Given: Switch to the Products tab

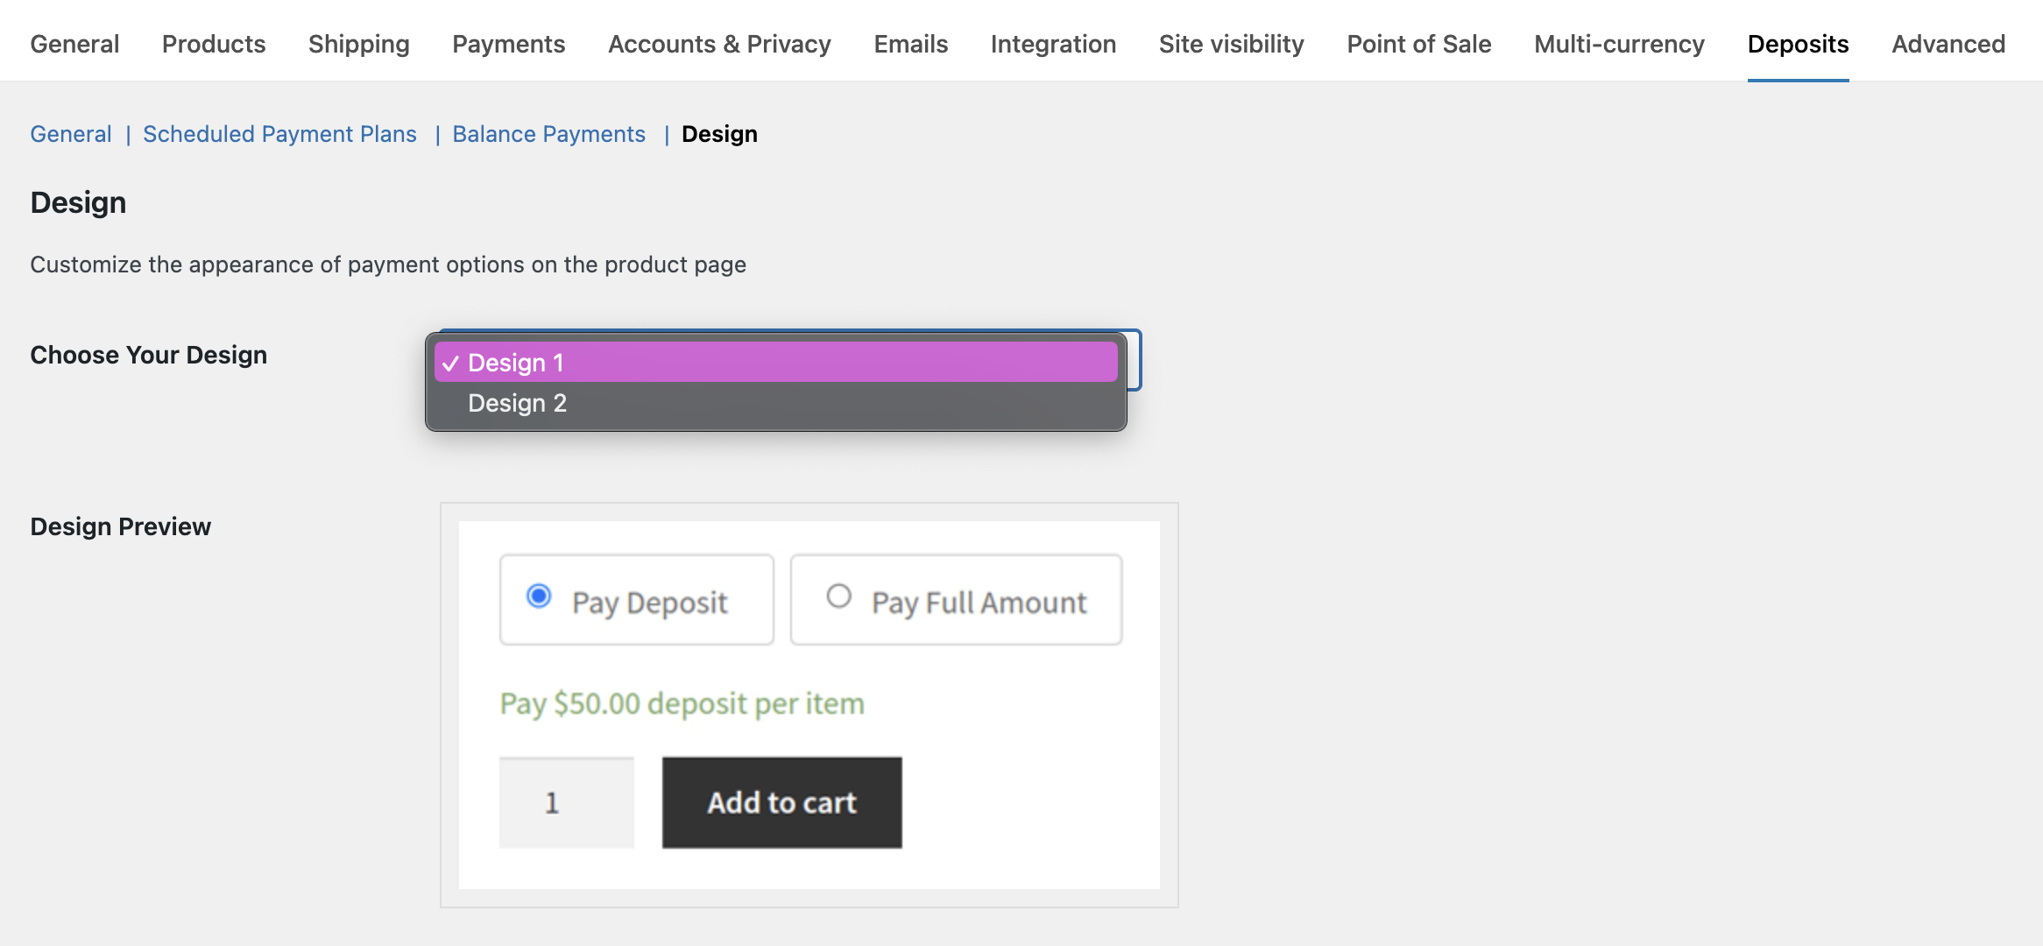Looking at the screenshot, I should (x=214, y=44).
